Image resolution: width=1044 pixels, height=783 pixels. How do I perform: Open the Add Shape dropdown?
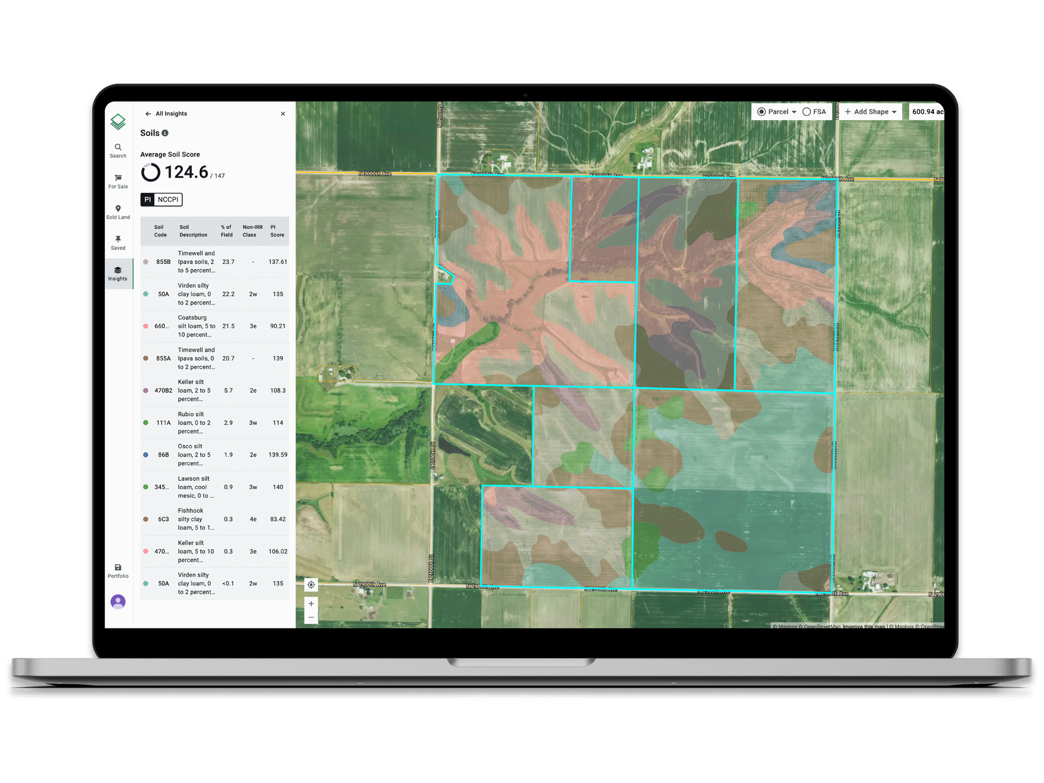point(871,112)
